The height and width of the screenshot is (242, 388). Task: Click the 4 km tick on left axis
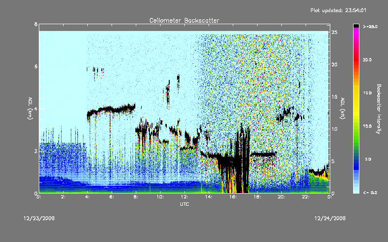click(36, 108)
